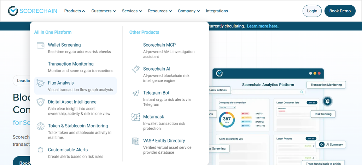
Task: Click the Trace funds back to origin tag
Action: (x=323, y=163)
